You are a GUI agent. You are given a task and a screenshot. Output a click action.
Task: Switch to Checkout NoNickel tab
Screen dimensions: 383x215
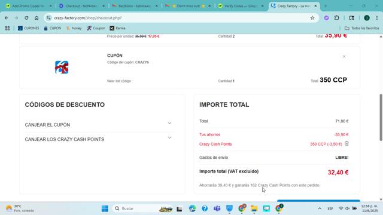(x=82, y=6)
